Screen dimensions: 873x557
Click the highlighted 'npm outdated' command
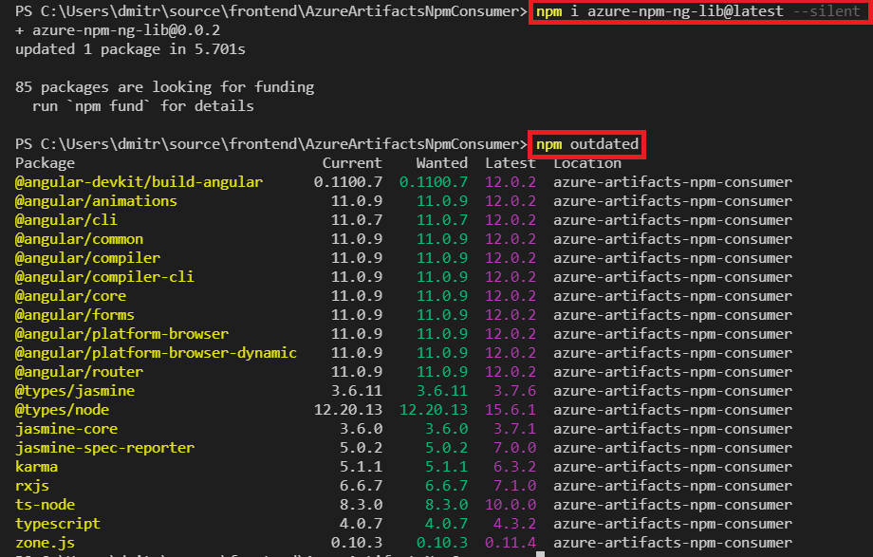point(587,144)
